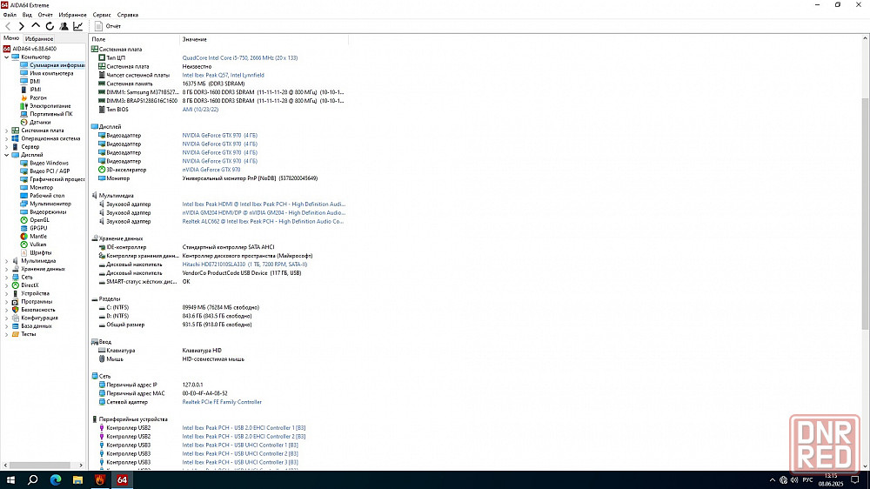Open Графический процессор in the tree
Image resolution: width=870 pixels, height=489 pixels.
tap(53, 179)
